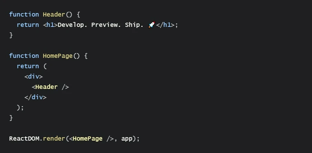This screenshot has width=312, height=153.
Task: Click the Header function name declaration
Action: click(54, 14)
